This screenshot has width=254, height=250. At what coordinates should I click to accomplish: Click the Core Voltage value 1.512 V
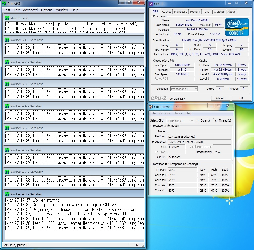point(215,34)
